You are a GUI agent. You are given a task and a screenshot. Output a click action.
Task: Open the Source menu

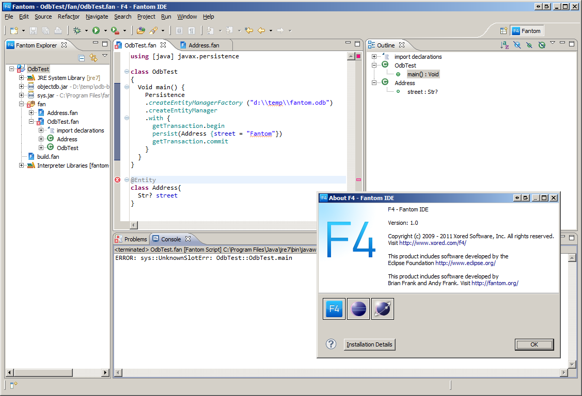coord(43,16)
